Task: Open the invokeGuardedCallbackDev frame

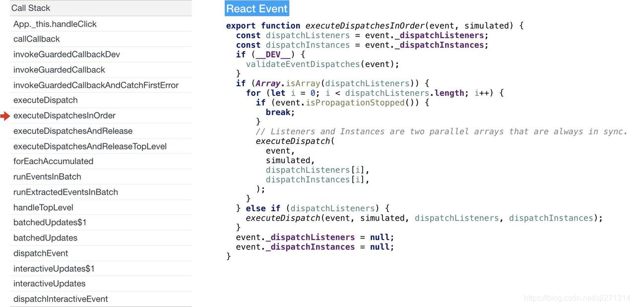Action: (101, 55)
